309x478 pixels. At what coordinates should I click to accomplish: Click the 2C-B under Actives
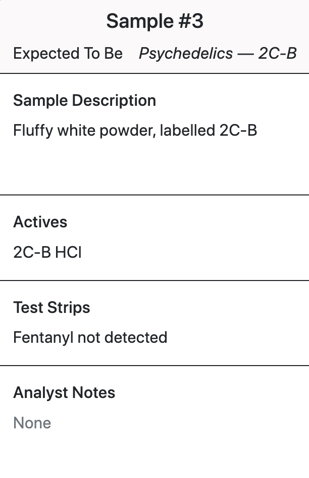(x=32, y=252)
